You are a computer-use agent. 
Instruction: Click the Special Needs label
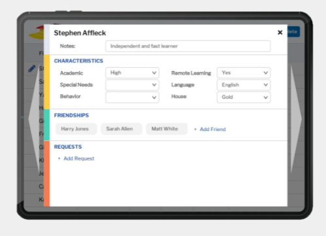76,85
